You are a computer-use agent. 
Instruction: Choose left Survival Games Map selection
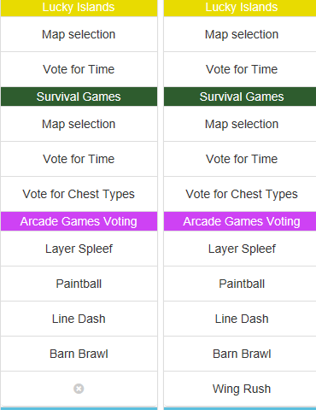[x=79, y=124]
